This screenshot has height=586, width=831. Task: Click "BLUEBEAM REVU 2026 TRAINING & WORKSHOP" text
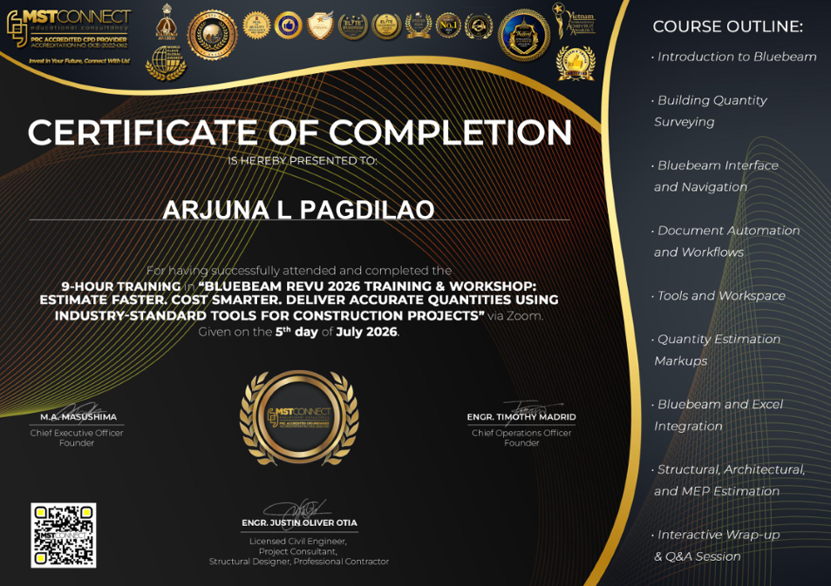point(370,286)
